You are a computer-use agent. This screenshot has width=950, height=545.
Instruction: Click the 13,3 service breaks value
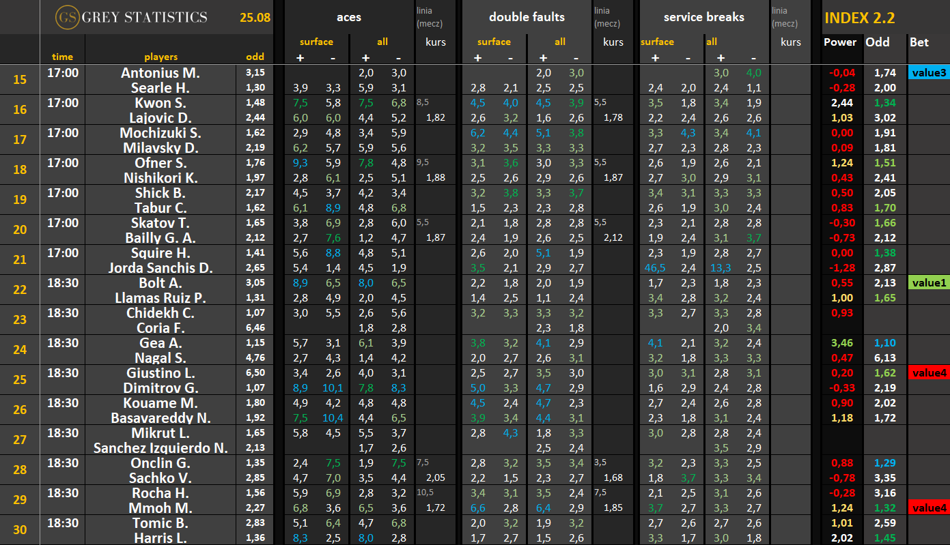pyautogui.click(x=721, y=267)
